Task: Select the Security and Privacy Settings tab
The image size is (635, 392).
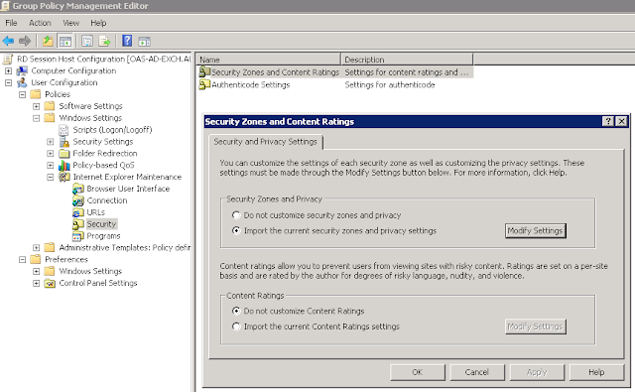Action: point(265,142)
